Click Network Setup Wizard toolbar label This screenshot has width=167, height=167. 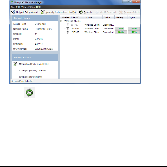tap(27, 12)
